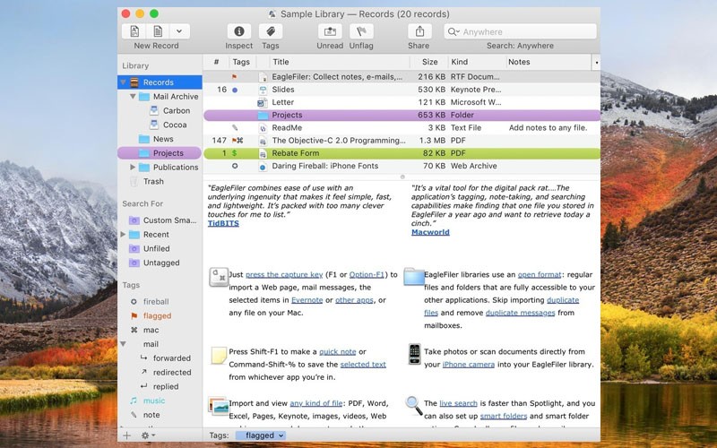The width and height of the screenshot is (717, 448).
Task: Collapse the mail tag group
Action: click(x=123, y=344)
